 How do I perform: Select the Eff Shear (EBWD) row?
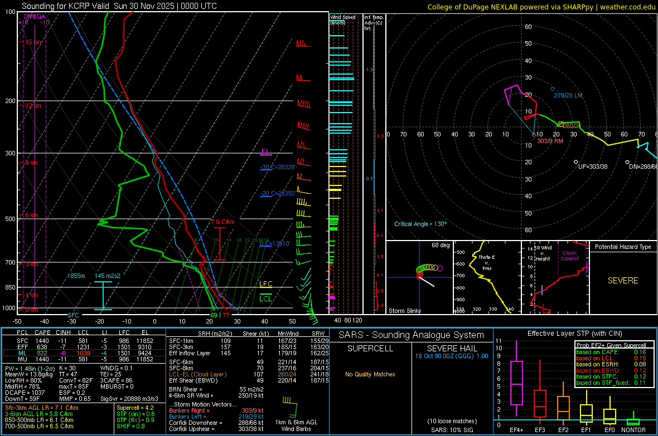point(249,380)
